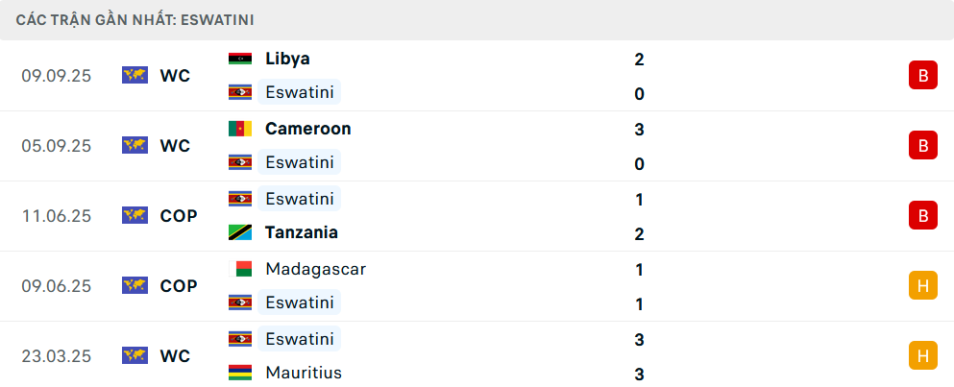
Task: Open the Madagascar team page
Action: tap(315, 269)
